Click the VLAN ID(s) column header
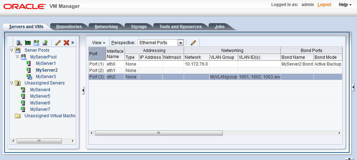Image resolution: width=357 pixels, height=160 pixels. click(x=259, y=57)
